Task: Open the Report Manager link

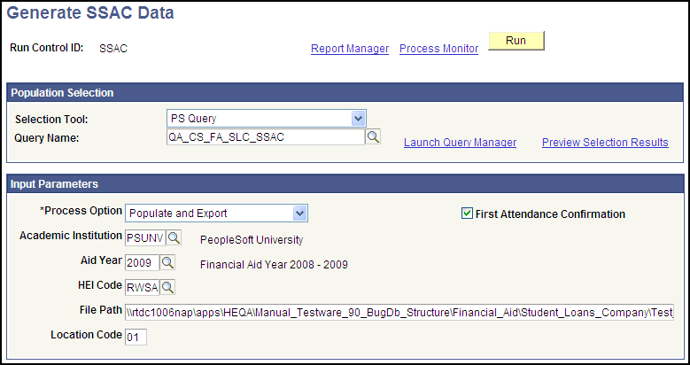Action: pyautogui.click(x=350, y=49)
